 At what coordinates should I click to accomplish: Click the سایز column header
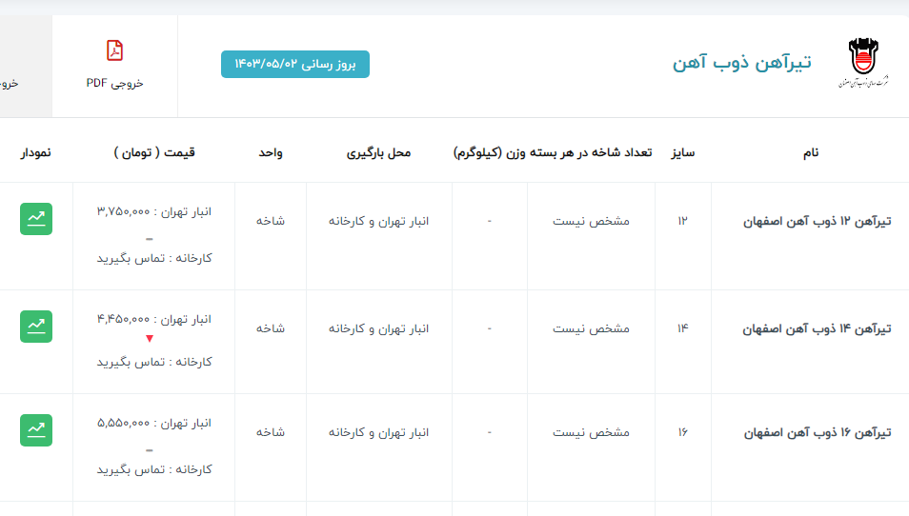click(682, 152)
